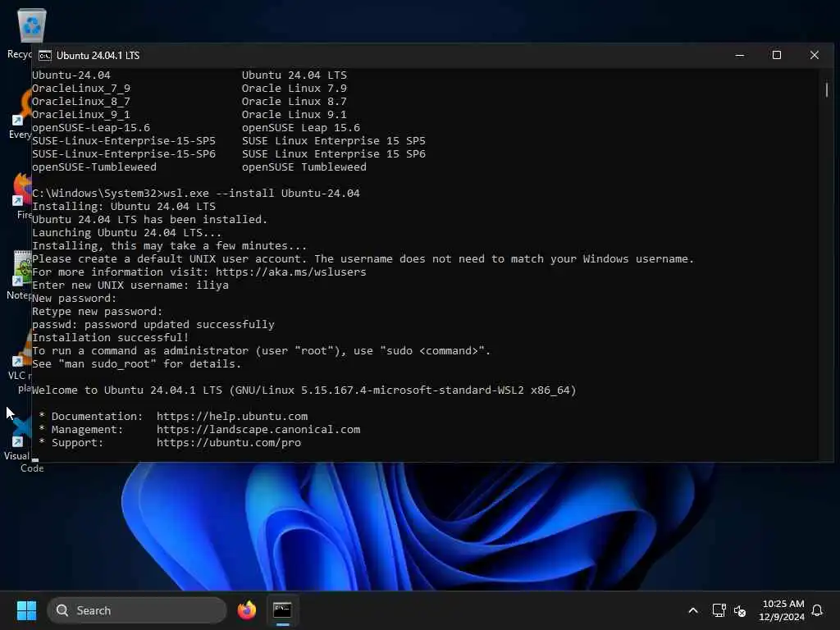Click the muted volume tray icon
The height and width of the screenshot is (630, 840).
[x=740, y=610]
